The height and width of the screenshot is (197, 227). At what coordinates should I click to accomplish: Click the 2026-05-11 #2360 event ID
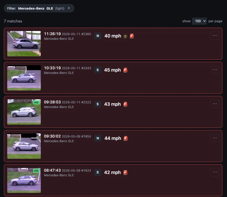coord(76,34)
